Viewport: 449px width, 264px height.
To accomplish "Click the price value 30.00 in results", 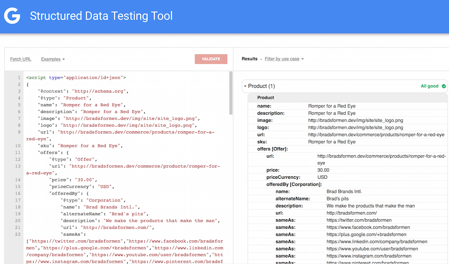I will [x=323, y=170].
